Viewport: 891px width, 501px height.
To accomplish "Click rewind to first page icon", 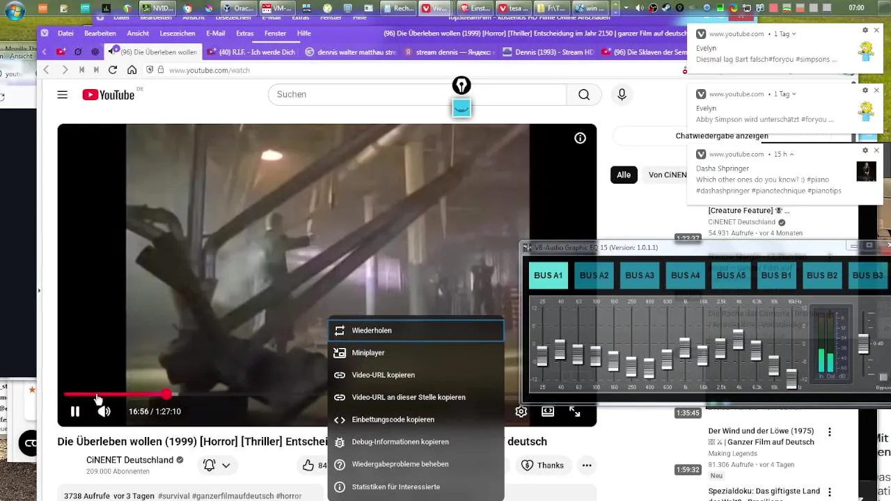I will click(x=81, y=70).
